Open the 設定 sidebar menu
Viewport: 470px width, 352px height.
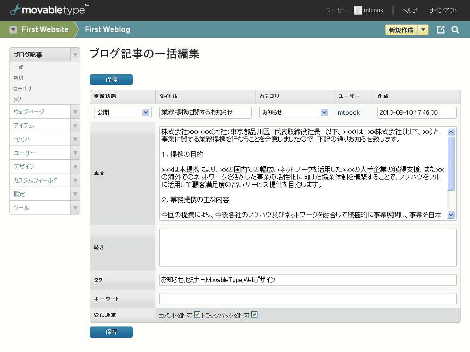tap(40, 194)
